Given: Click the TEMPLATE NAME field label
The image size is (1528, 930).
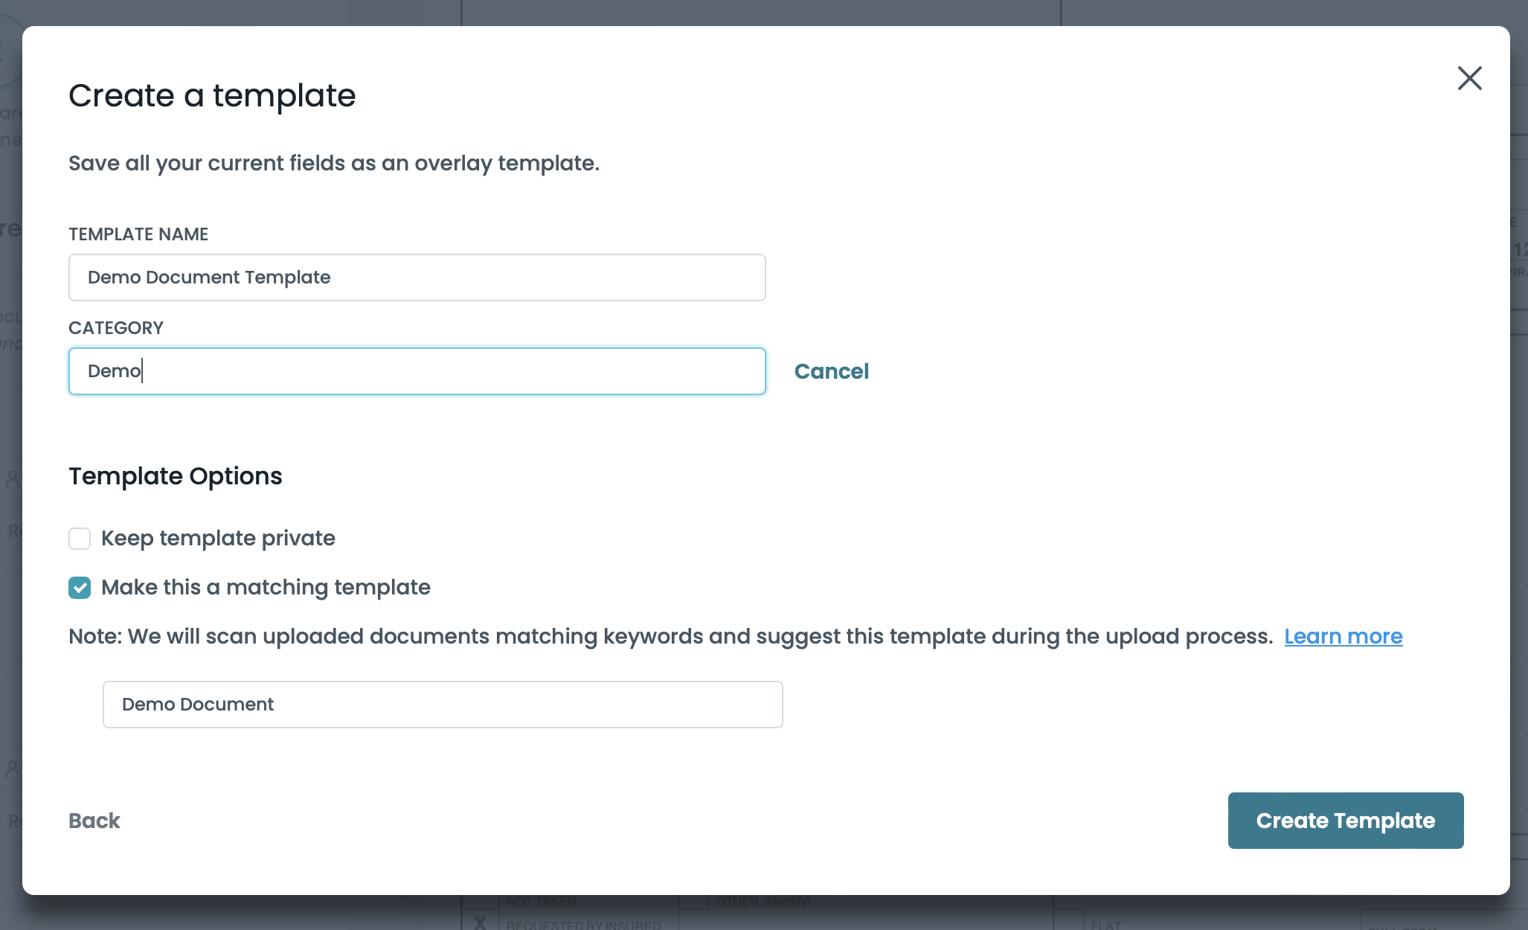Looking at the screenshot, I should pos(138,234).
